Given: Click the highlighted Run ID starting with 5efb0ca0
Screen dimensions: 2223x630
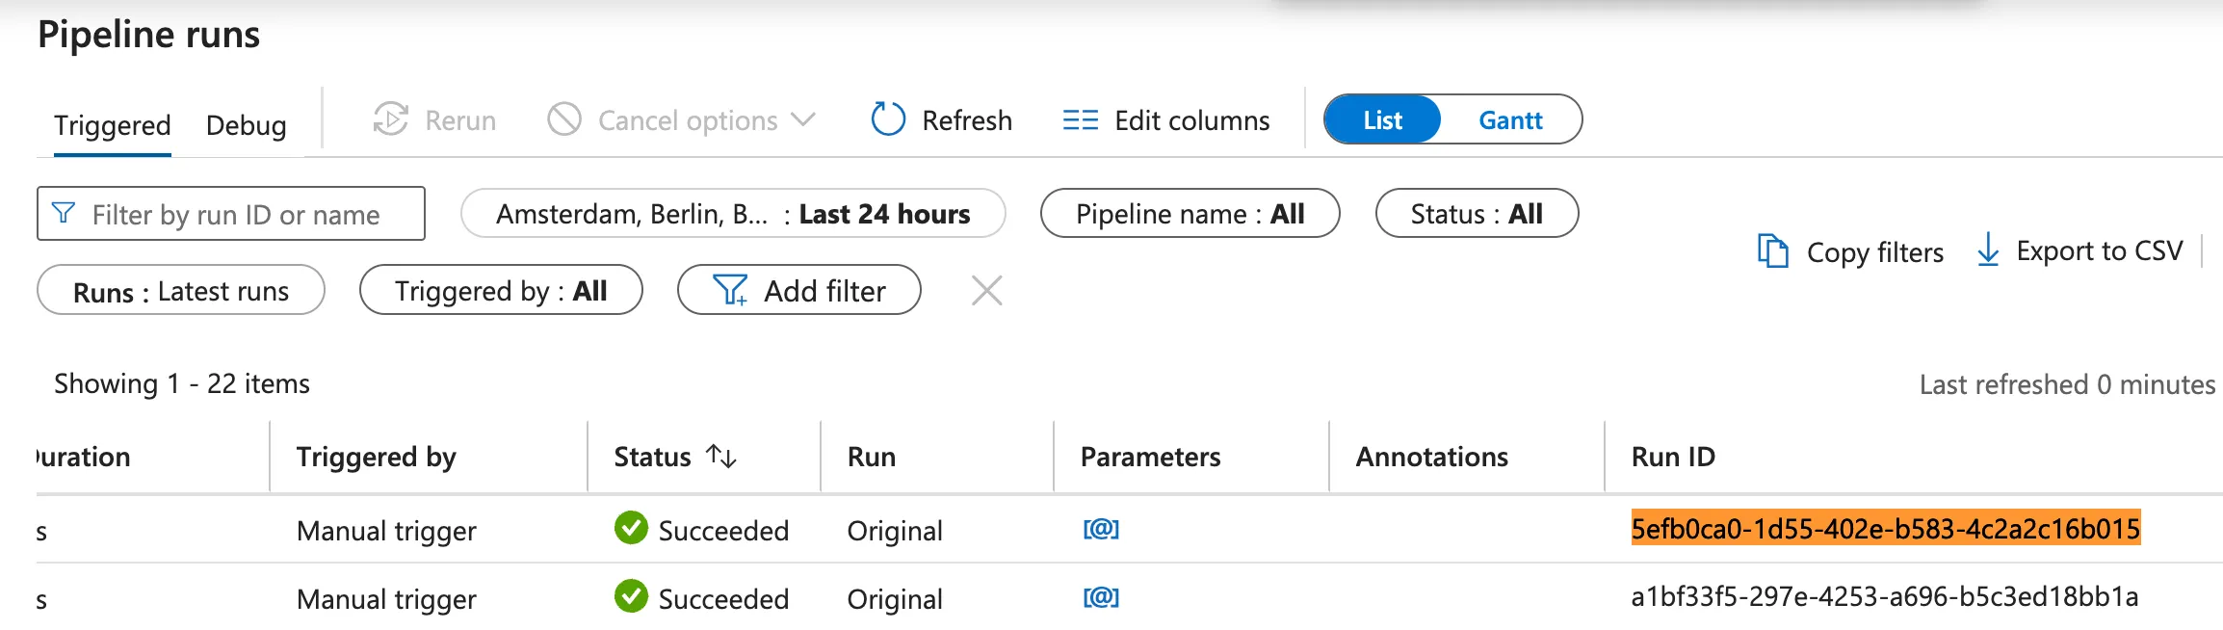Looking at the screenshot, I should click(x=1885, y=529).
